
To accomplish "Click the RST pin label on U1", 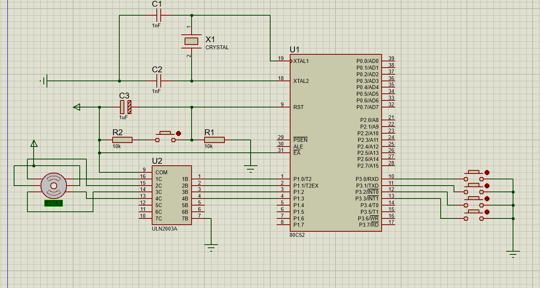I will (x=298, y=107).
